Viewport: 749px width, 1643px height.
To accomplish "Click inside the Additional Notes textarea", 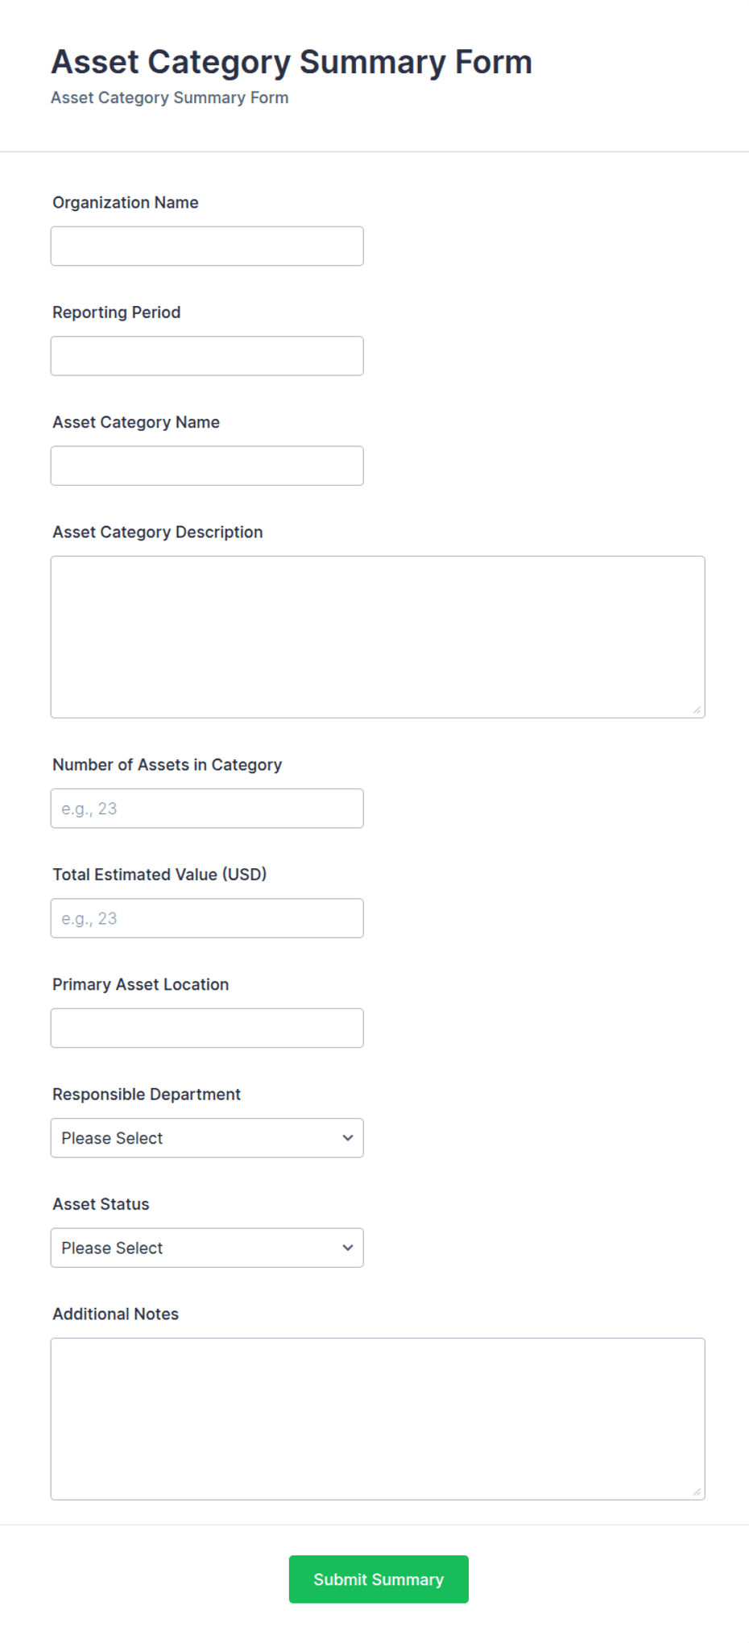I will click(x=378, y=1419).
